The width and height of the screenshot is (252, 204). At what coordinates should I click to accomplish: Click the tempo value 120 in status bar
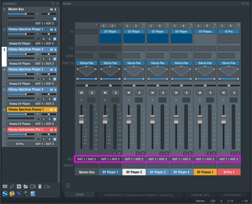(213, 201)
